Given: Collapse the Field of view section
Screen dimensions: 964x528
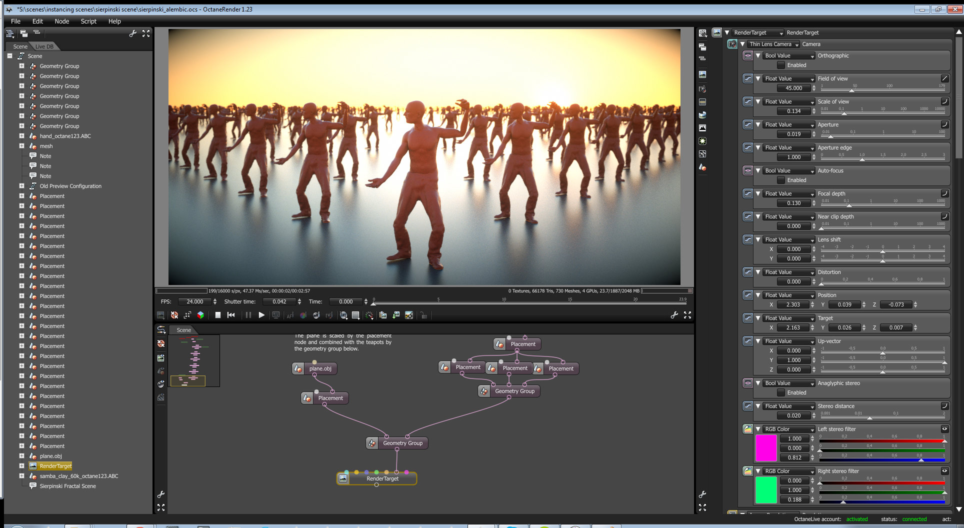Looking at the screenshot, I should pos(758,78).
